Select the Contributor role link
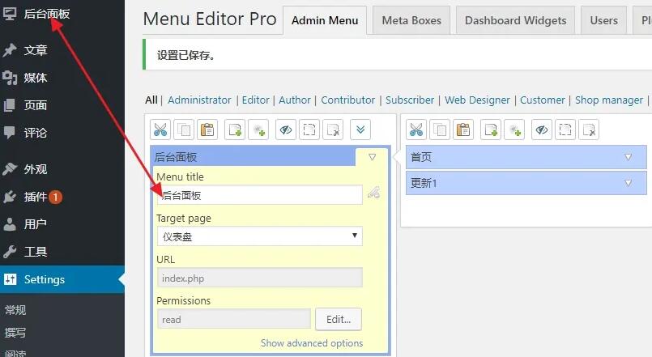The image size is (652, 357). [x=348, y=100]
